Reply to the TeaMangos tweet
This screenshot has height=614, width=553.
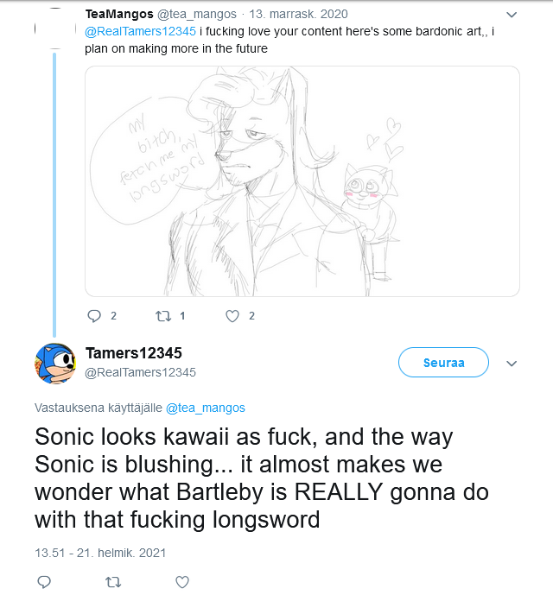[x=95, y=316]
